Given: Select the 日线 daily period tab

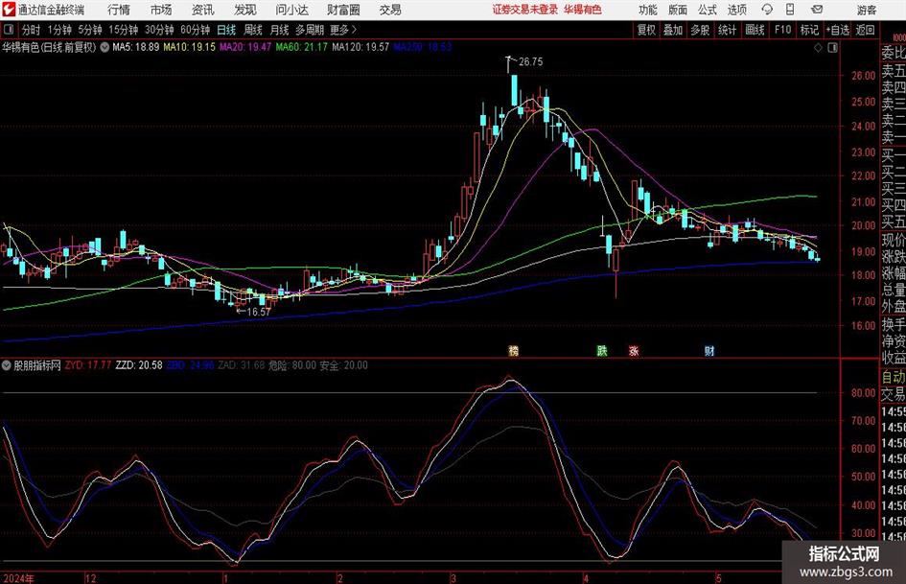Looking at the screenshot, I should (x=226, y=30).
